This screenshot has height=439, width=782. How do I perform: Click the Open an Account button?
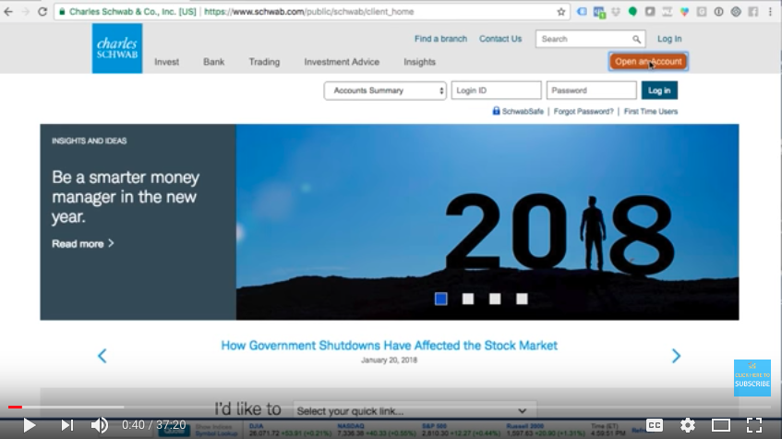[648, 61]
